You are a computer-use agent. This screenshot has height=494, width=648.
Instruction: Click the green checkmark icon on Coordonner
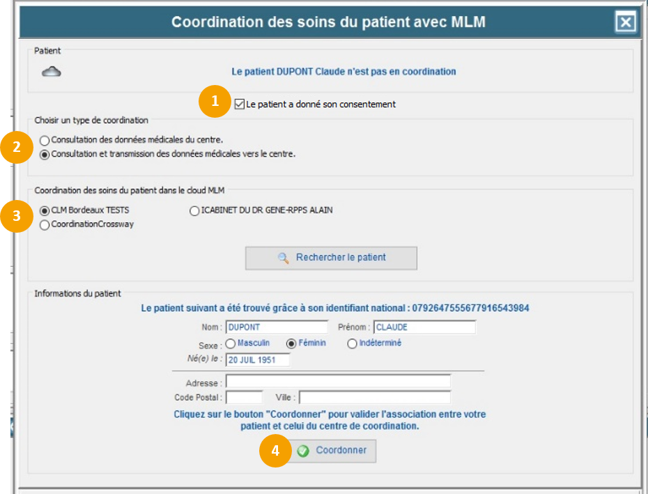pos(303,451)
